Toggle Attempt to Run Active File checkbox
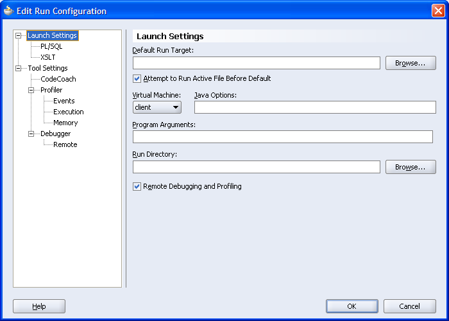The height and width of the screenshot is (321, 449). click(137, 79)
